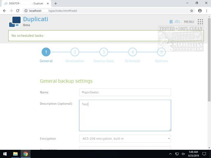Image resolution: width=211 pixels, height=158 pixels.
Task: Open a new browser tab
Action: tap(56, 3)
